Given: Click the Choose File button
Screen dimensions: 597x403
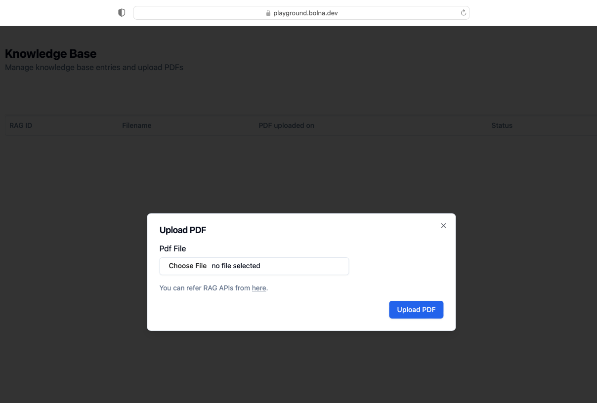Looking at the screenshot, I should 188,266.
